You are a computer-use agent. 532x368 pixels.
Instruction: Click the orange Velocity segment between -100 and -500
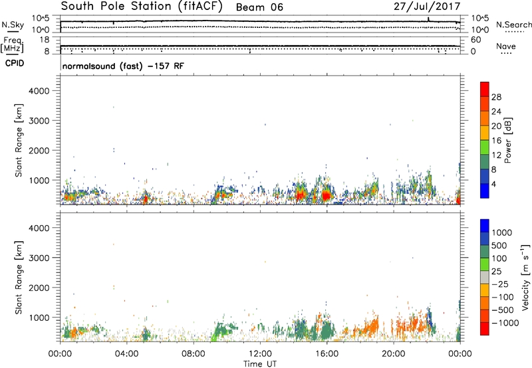tap(485, 303)
